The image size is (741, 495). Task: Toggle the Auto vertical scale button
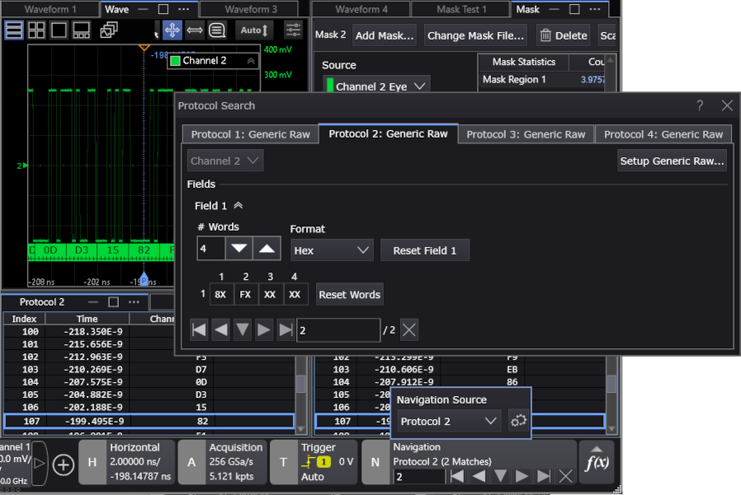pos(253,30)
